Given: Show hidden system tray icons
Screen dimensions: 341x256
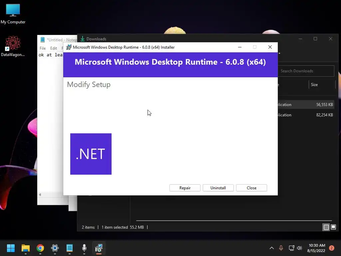Looking at the screenshot, I should (x=272, y=248).
